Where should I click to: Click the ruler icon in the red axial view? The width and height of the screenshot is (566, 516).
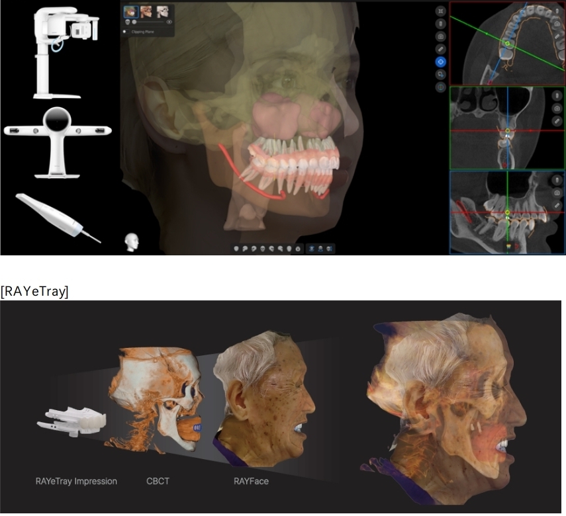pyautogui.click(x=557, y=36)
